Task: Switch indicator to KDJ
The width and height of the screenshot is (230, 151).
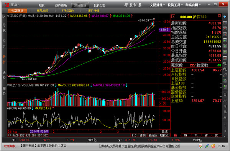Action: 22,135
